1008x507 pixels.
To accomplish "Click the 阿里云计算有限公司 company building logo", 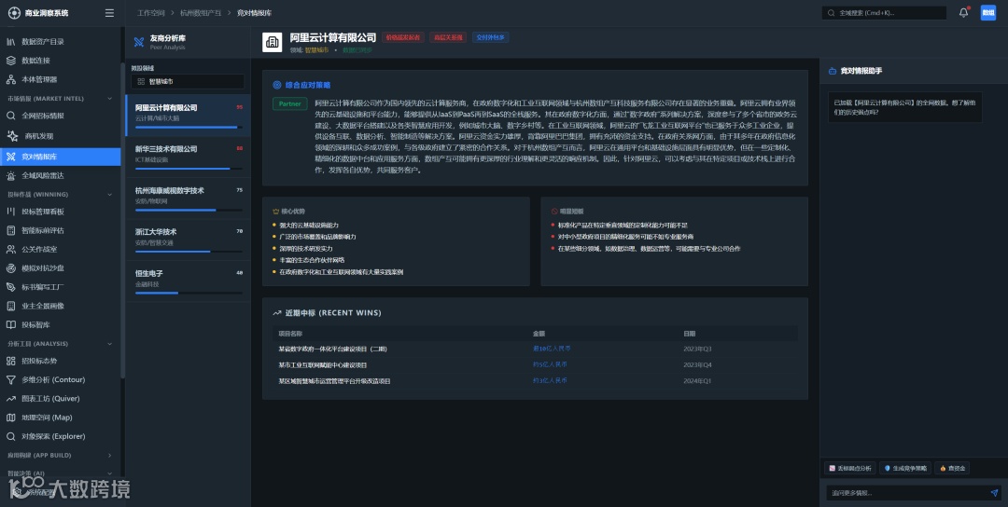I will coord(272,42).
